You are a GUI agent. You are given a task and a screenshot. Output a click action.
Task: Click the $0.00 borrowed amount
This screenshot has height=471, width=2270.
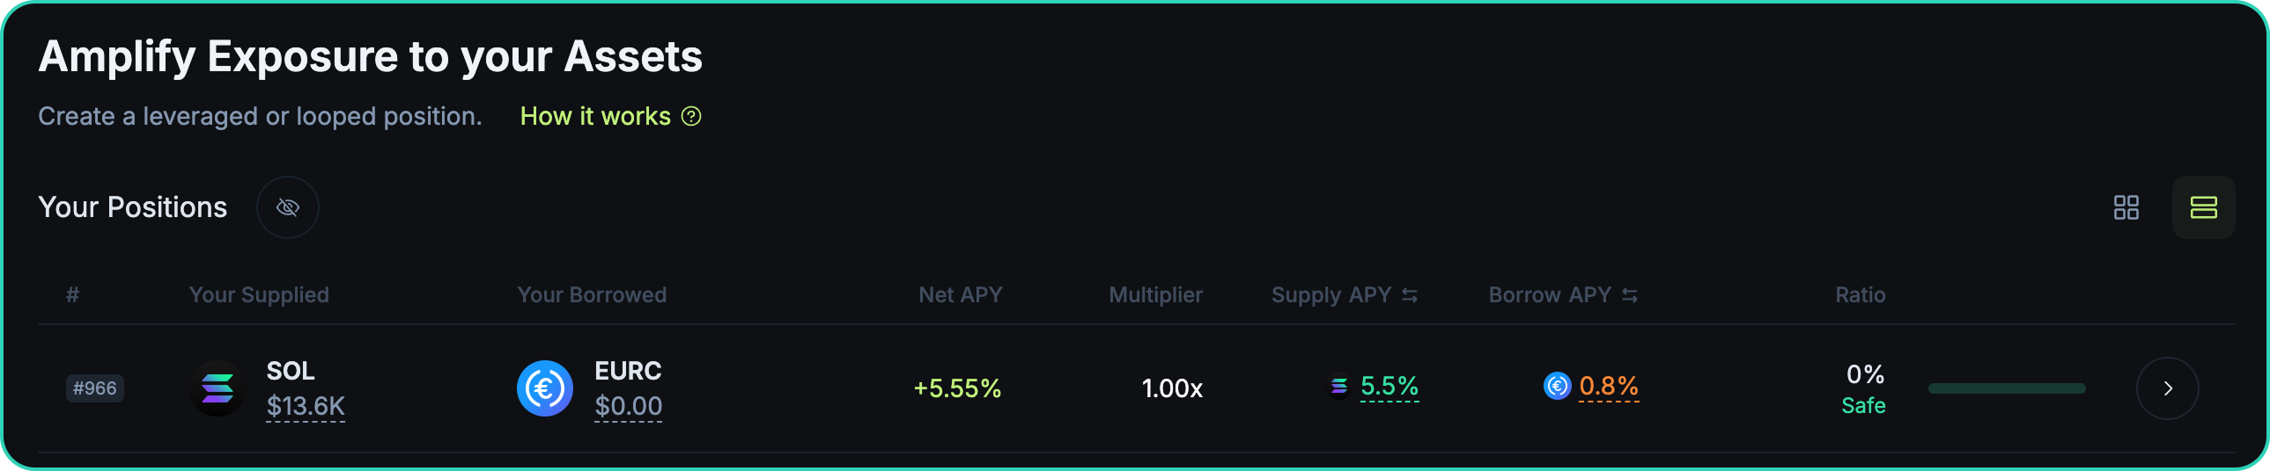coord(628,406)
